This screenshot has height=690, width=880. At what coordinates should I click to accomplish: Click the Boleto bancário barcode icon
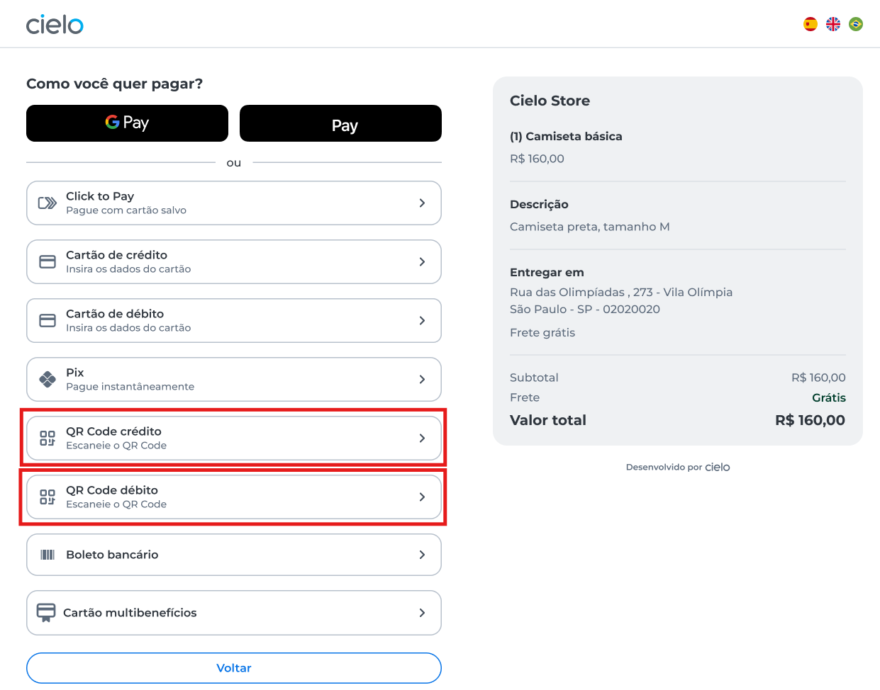48,555
